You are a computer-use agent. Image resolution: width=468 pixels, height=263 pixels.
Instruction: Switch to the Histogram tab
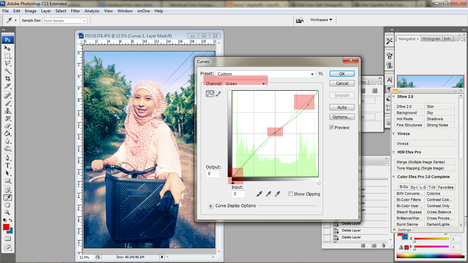431,39
